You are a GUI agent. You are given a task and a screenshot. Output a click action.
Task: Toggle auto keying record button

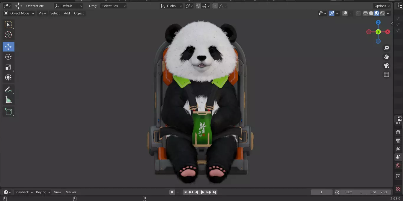pos(172,192)
